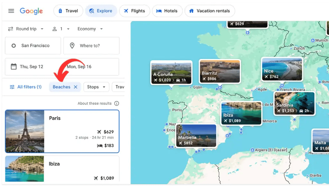Screen dimensions: 329x186
Task: Click the Minorca map label
Action: click(x=270, y=121)
